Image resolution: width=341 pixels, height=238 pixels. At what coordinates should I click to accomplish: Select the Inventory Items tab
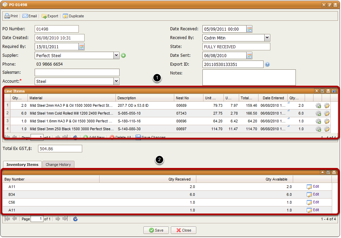[x=22, y=165]
